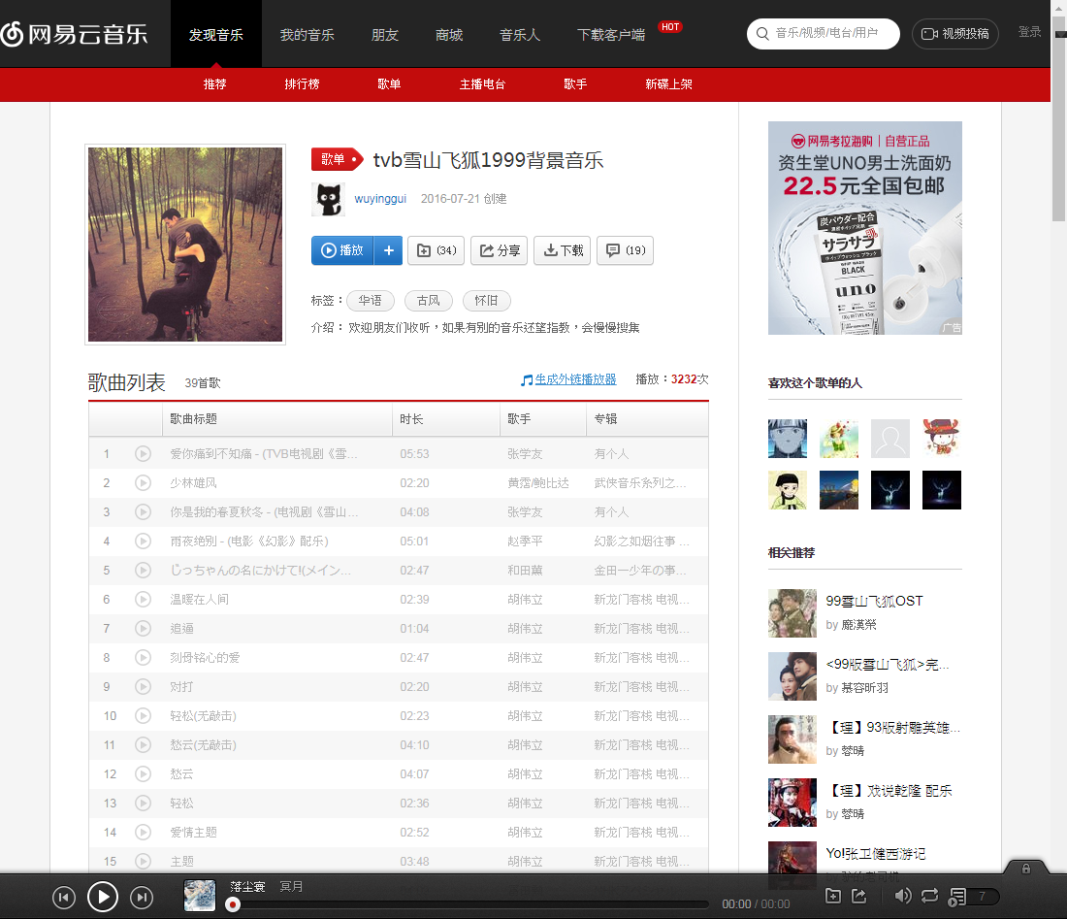Screen dimensions: 1067x919
Task: Open recommended playlist 99雪山飞狐OST
Action: [874, 601]
